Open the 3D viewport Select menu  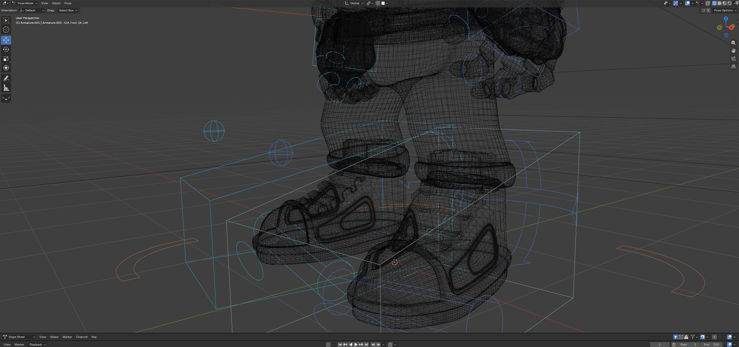[56, 3]
